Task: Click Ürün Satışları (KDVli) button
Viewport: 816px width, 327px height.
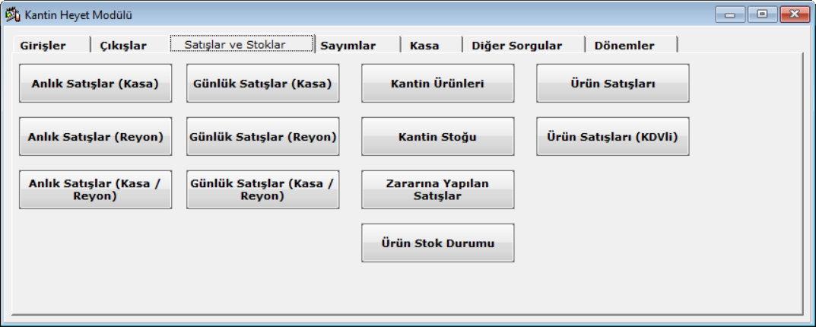Action: point(613,137)
